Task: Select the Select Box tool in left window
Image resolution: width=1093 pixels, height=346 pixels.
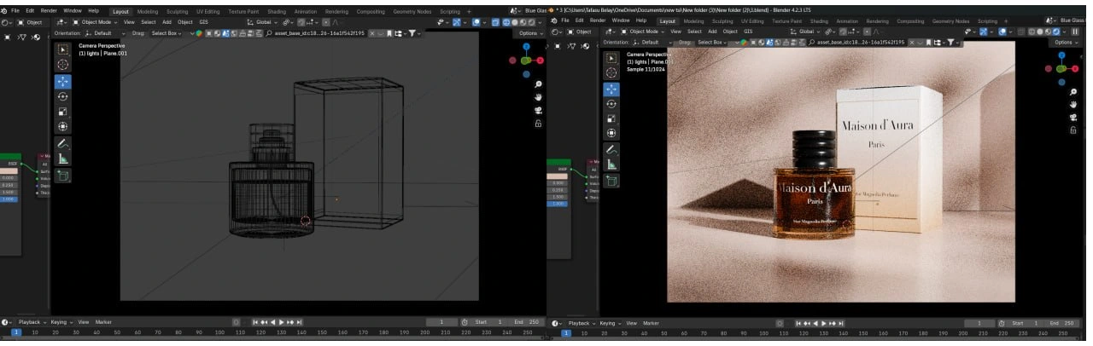Action: pyautogui.click(x=63, y=49)
